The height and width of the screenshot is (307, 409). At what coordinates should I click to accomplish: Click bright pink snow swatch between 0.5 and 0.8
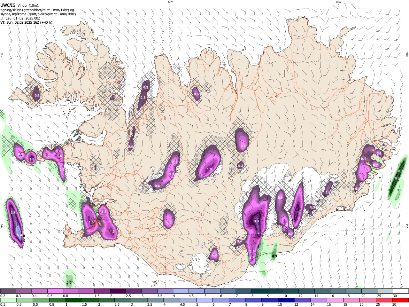(x=55, y=291)
